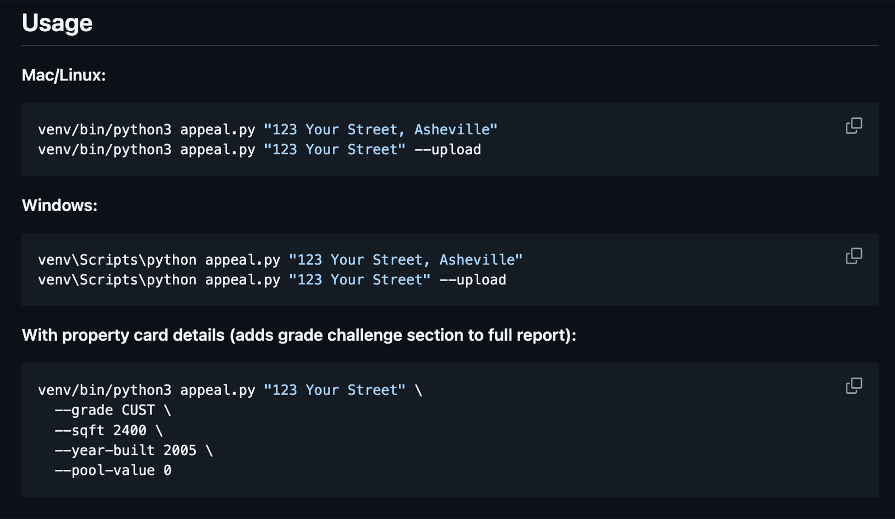Click the --grade CUST line
The width and height of the screenshot is (895, 519).
click(x=112, y=410)
